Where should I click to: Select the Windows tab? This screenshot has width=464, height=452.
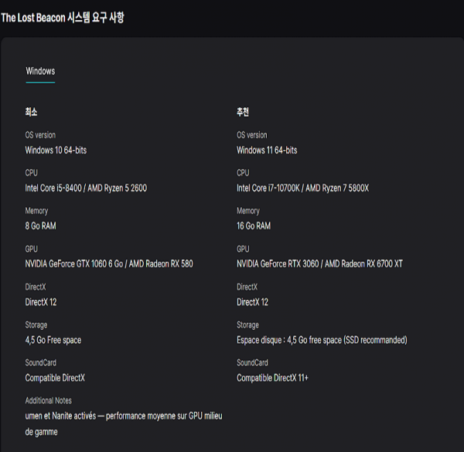40,71
